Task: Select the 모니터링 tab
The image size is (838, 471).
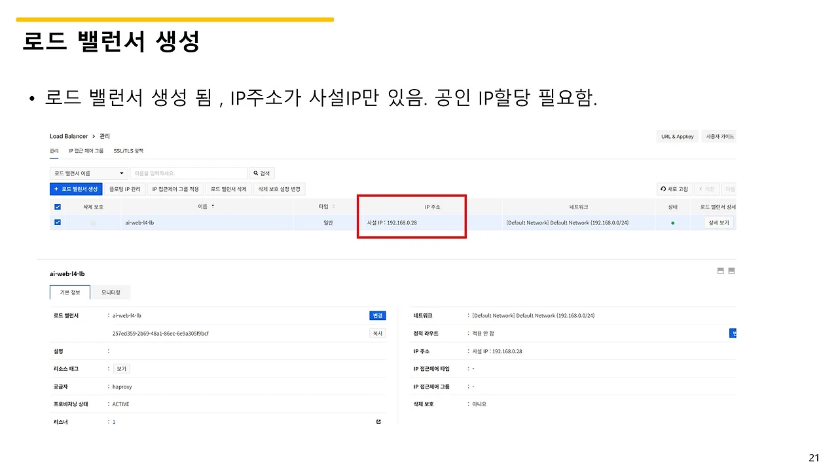Action: click(x=111, y=292)
